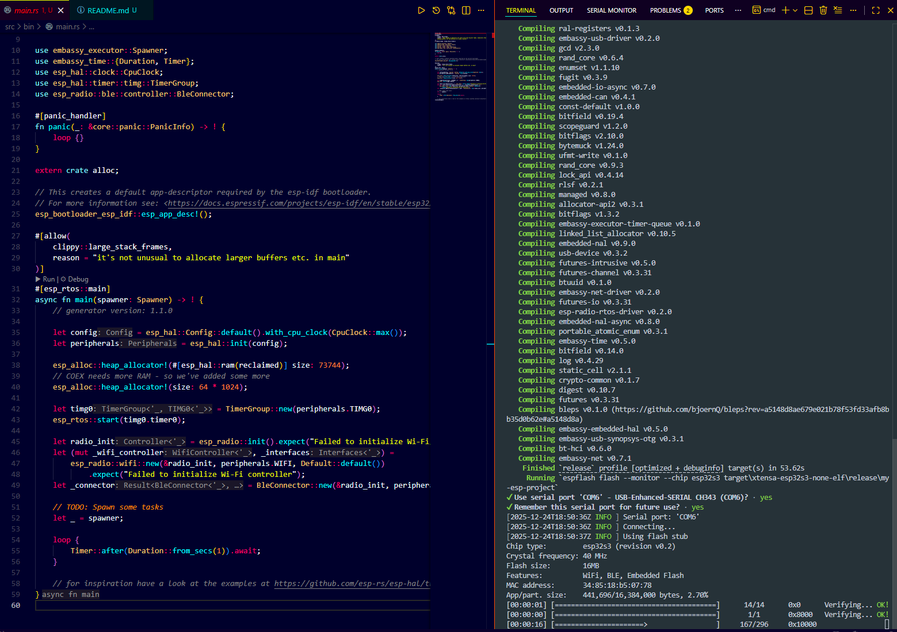Open the docs.espressif.com link in the comment
This screenshot has height=632, width=897.
tap(299, 203)
